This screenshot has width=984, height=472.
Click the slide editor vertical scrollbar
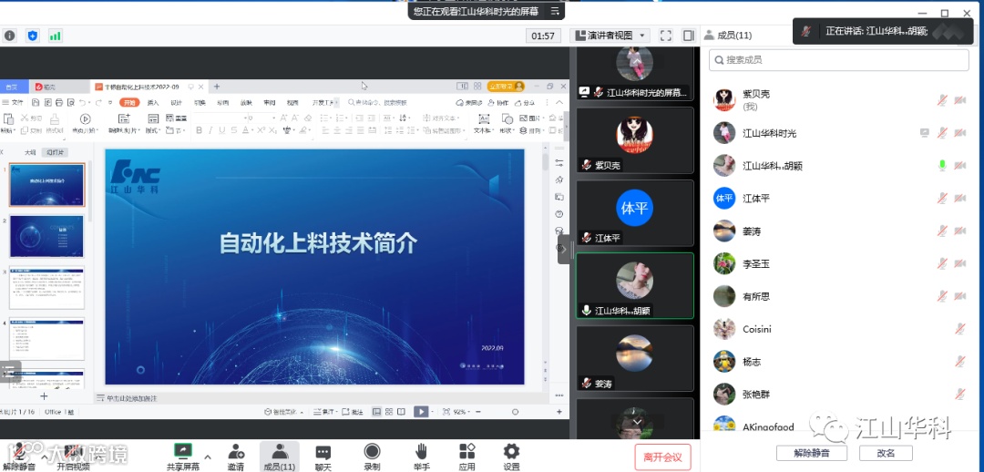pos(545,162)
